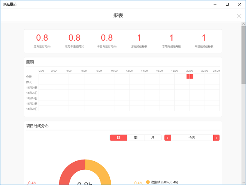Click the yellow 收集箱 legend dot

pyautogui.click(x=148, y=182)
